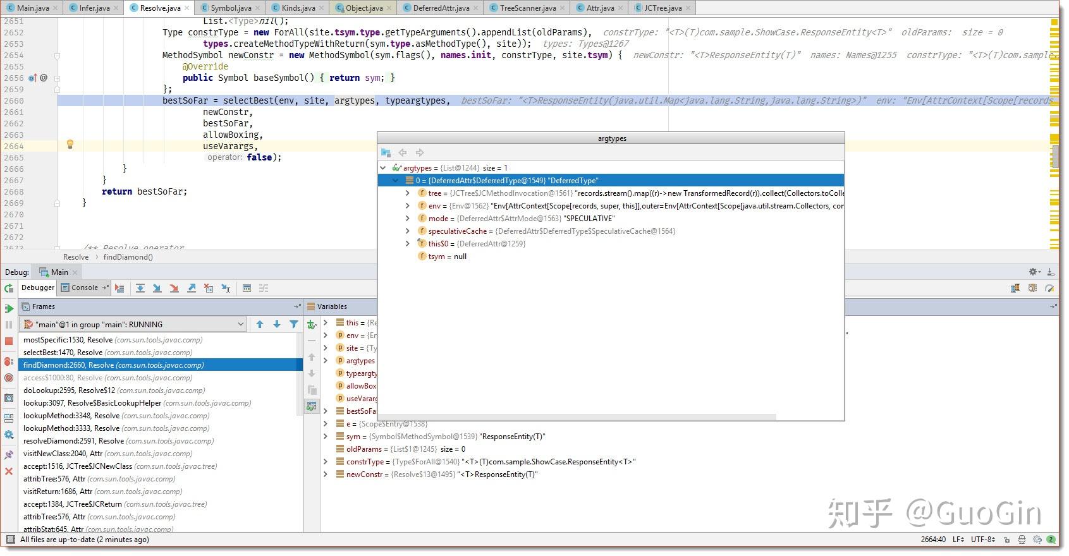The height and width of the screenshot is (556, 1069).
Task: Click the Rerun Main debug icon
Action: coord(9,289)
